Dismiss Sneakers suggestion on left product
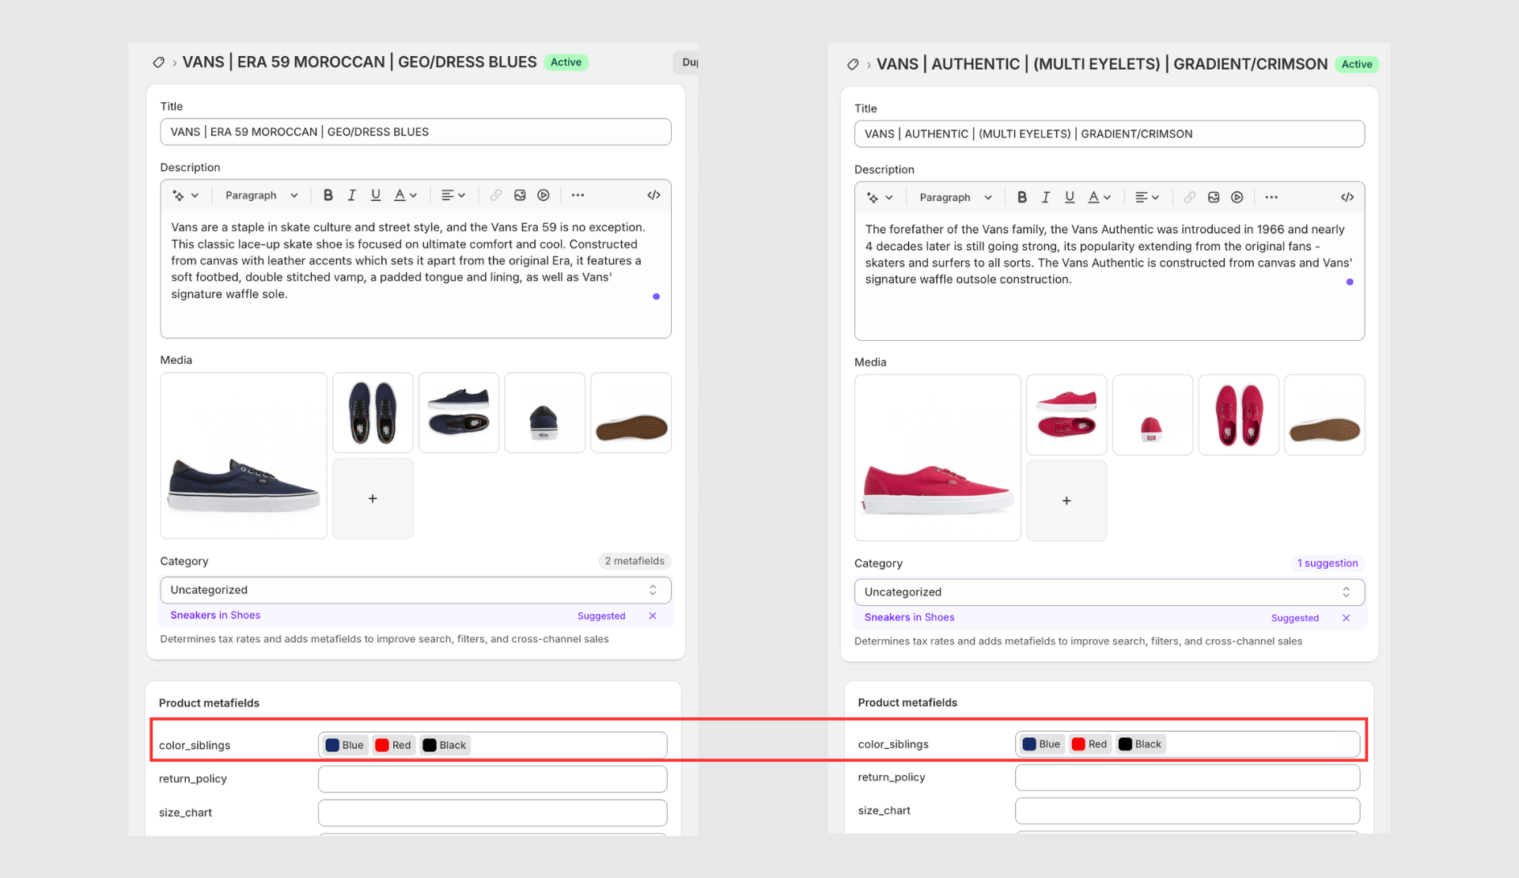The width and height of the screenshot is (1519, 878). tap(653, 616)
